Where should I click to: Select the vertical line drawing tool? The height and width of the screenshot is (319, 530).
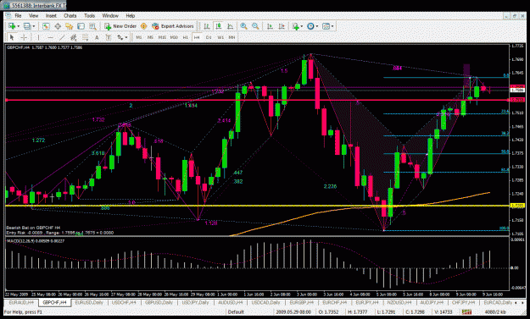pyautogui.click(x=38, y=37)
